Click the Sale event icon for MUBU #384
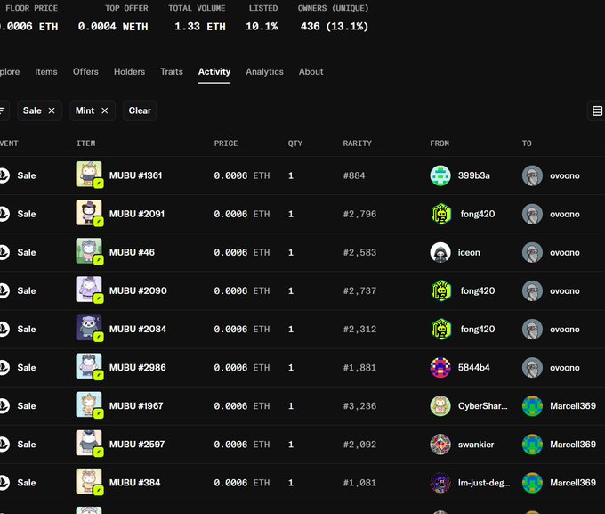Image resolution: width=605 pixels, height=514 pixels. [x=4, y=483]
